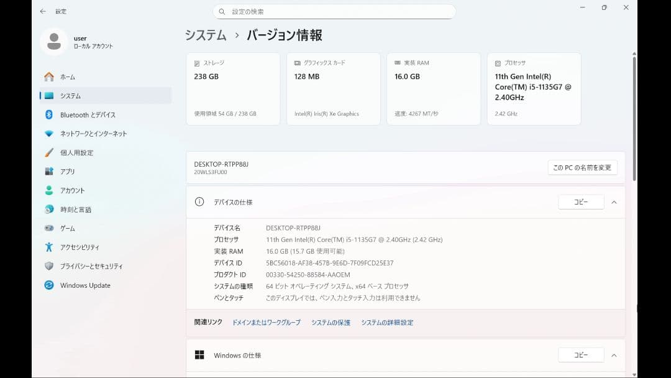Click the installed RAM icon
Screen dimensions: 671x378
point(398,63)
